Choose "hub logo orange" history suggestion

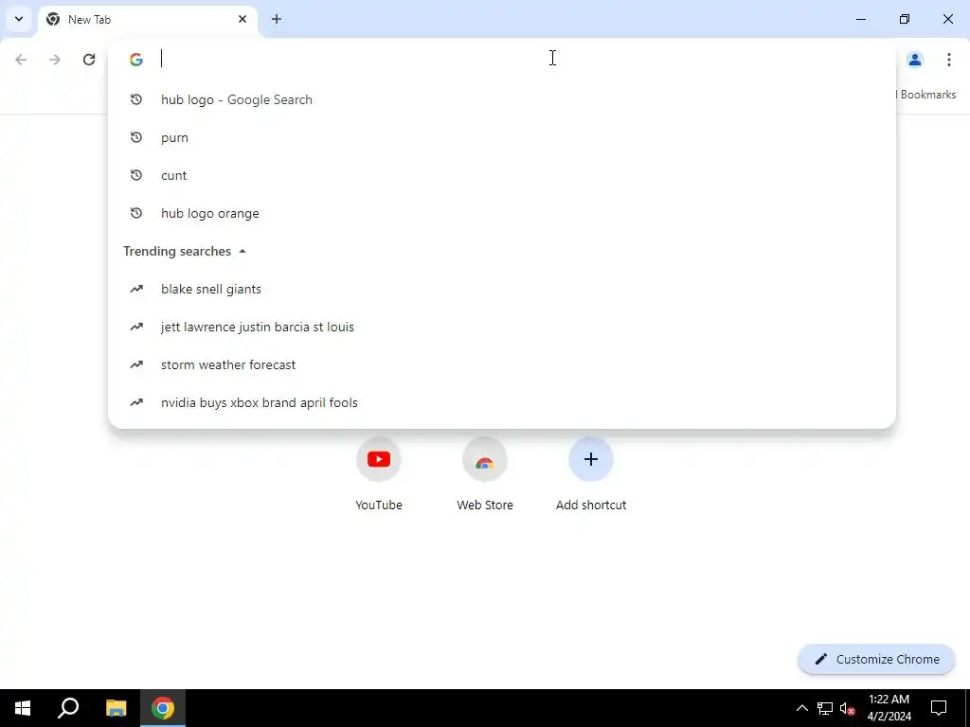coord(502,213)
